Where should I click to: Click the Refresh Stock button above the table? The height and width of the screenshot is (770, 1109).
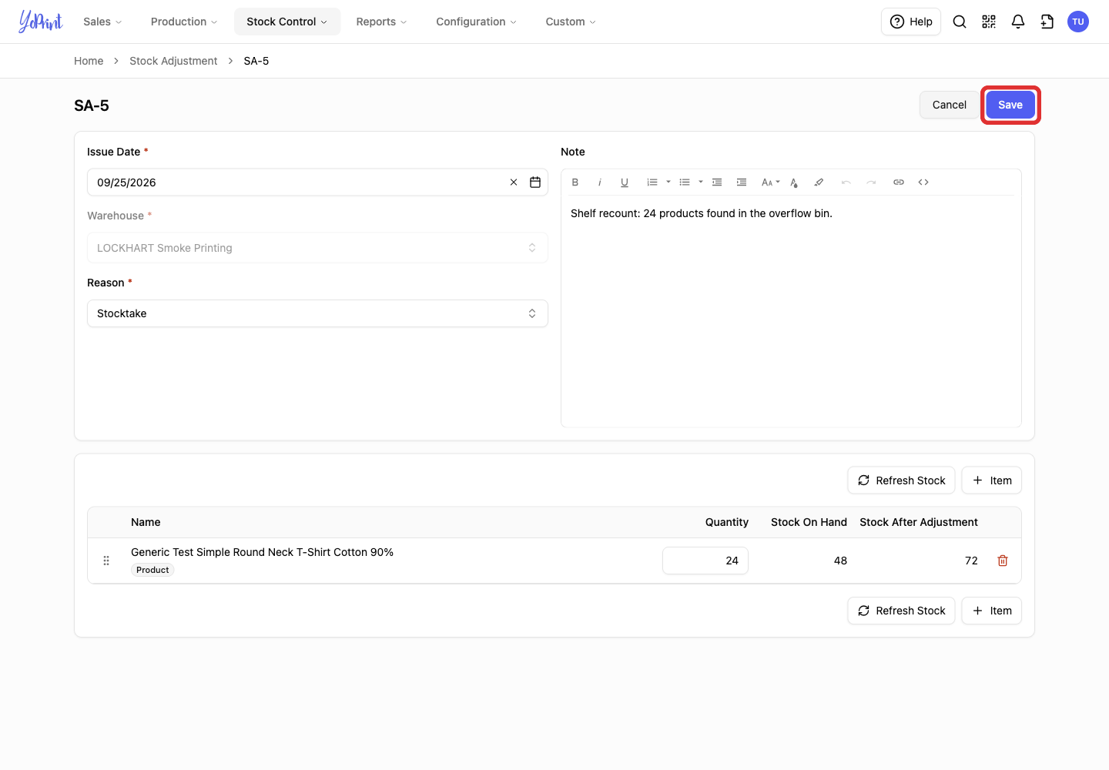(x=901, y=480)
